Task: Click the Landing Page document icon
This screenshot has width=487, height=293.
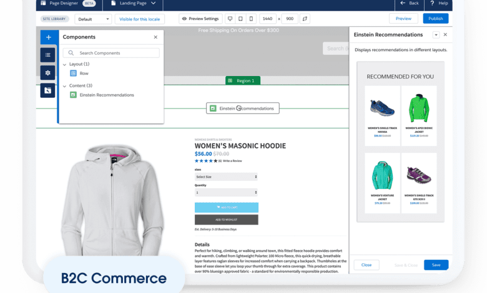Action: coord(114,3)
